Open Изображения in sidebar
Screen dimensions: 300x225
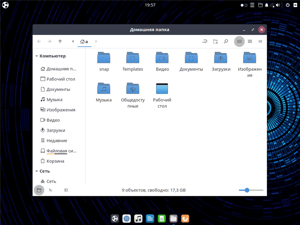click(x=58, y=110)
